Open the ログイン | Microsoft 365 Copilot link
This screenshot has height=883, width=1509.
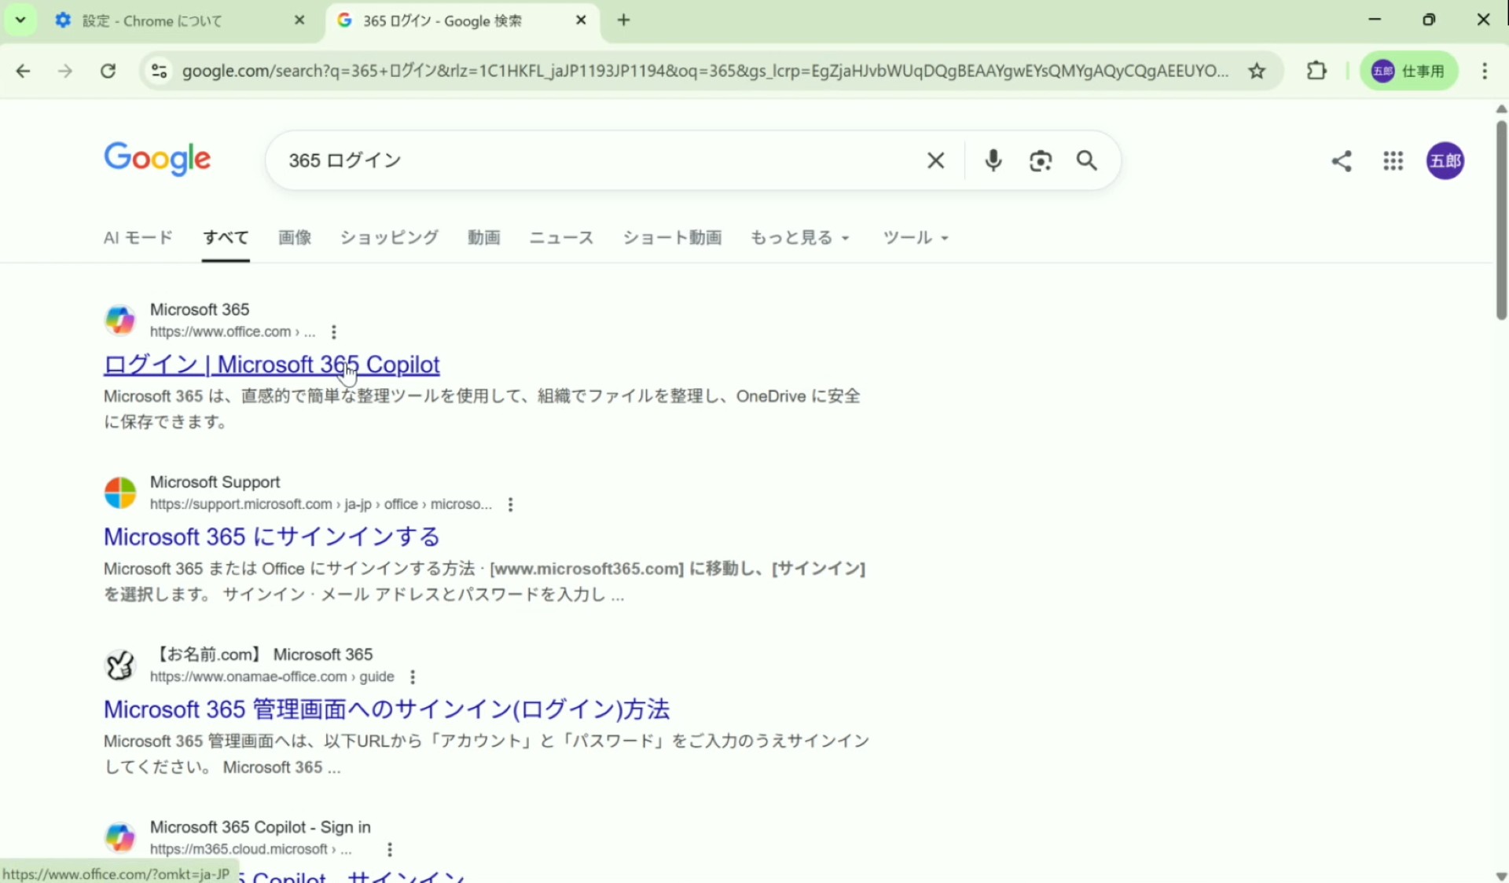271,365
